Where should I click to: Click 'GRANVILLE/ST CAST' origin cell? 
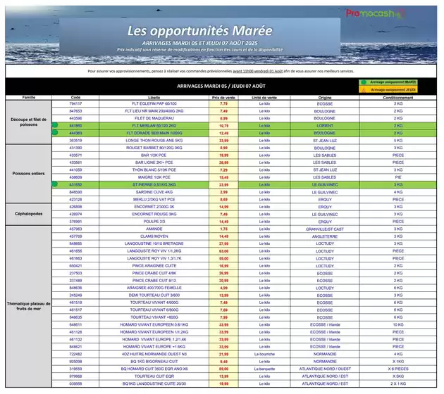click(325, 229)
